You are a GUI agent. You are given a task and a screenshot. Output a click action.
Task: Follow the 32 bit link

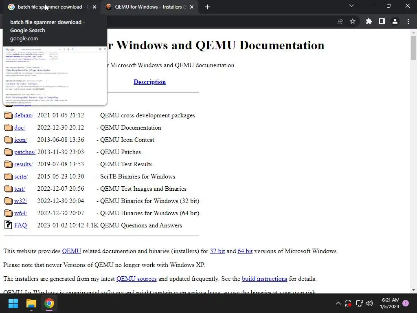pos(217,251)
